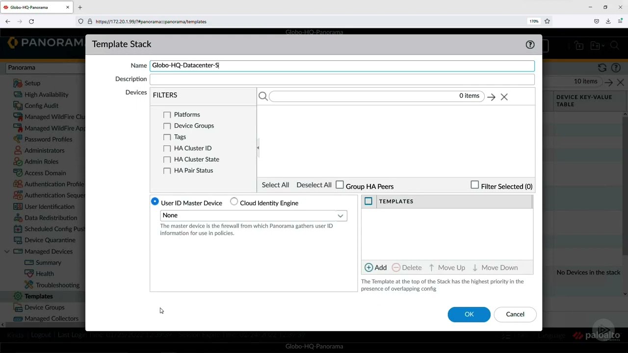Open Authentication Profile in sidebar
The width and height of the screenshot is (628, 353).
pos(54,184)
